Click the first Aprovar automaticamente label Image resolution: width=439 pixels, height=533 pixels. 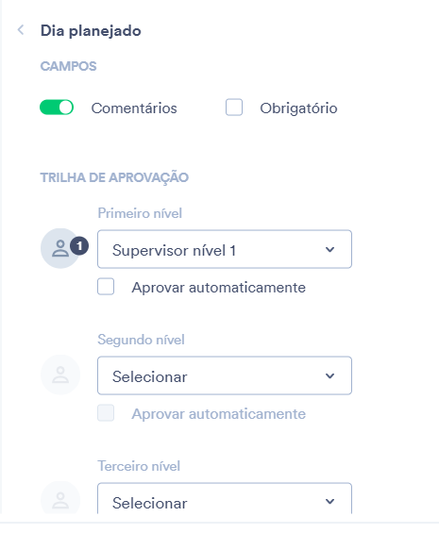click(x=219, y=288)
